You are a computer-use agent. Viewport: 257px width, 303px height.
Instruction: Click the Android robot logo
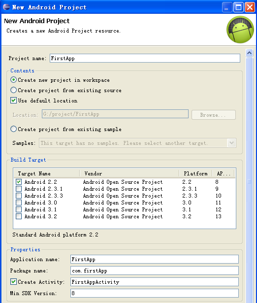(x=240, y=30)
